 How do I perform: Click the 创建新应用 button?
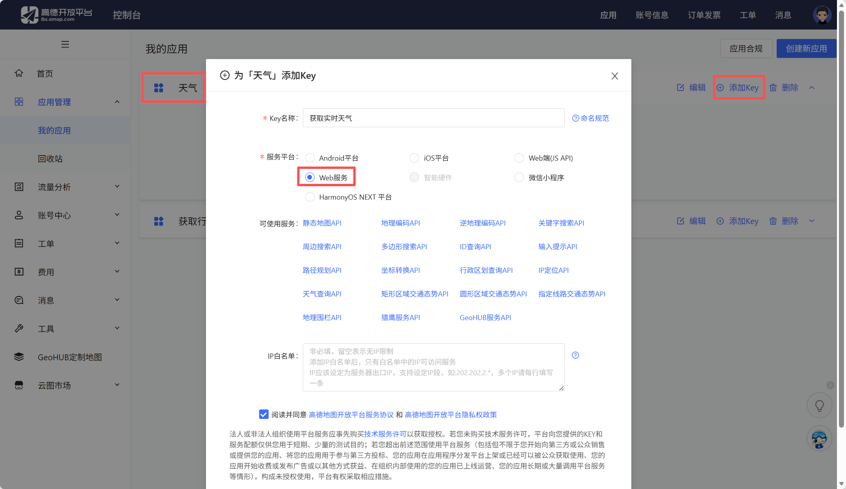(x=806, y=48)
